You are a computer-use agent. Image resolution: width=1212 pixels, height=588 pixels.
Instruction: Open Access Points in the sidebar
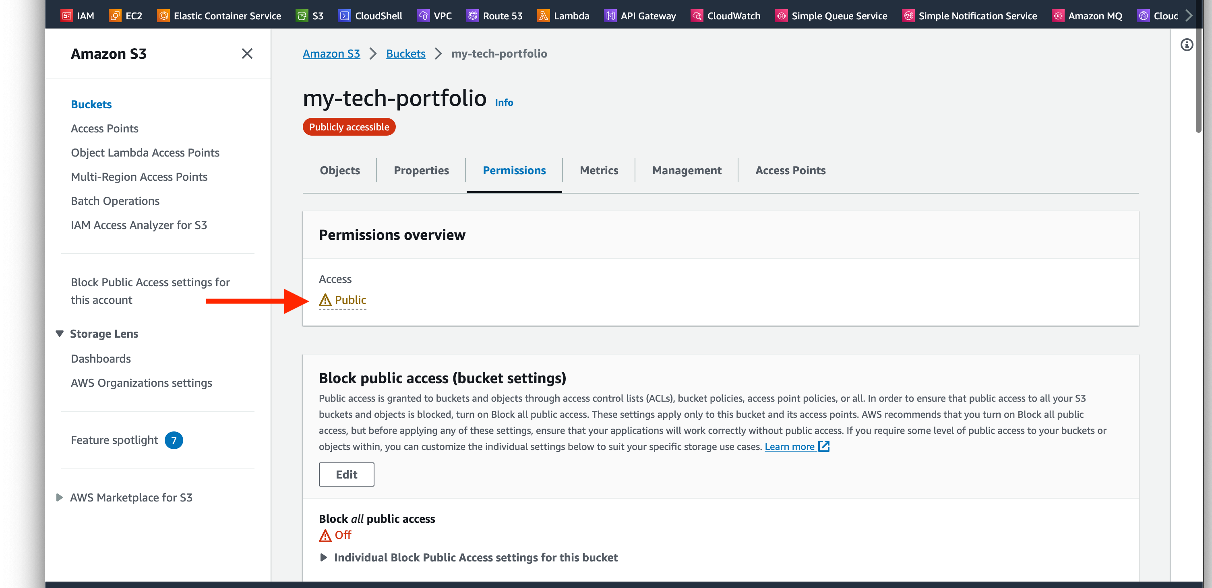tap(104, 128)
